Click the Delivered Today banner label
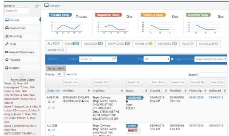229x136 pixels. 198,15
